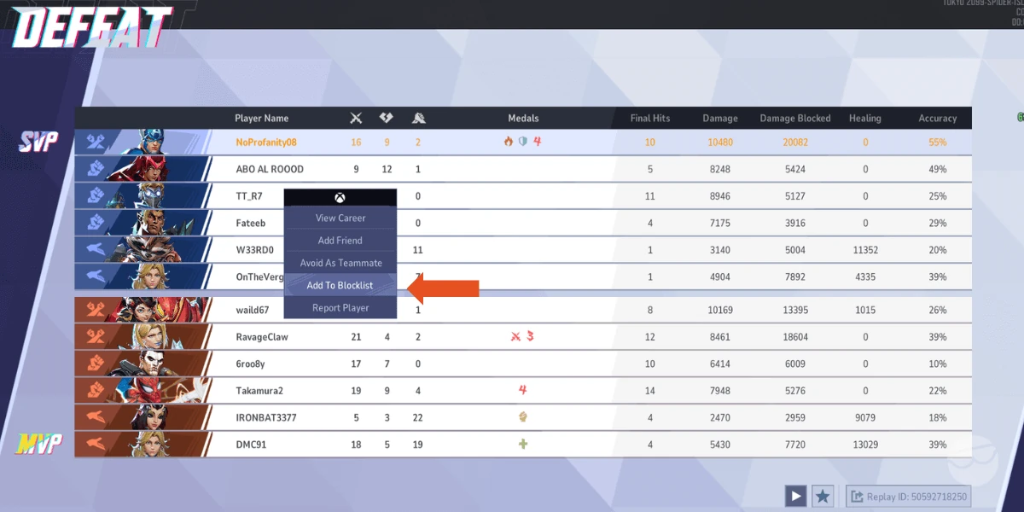Select Report Player in the context menu
Image resolution: width=1024 pixels, height=512 pixels.
coord(340,307)
